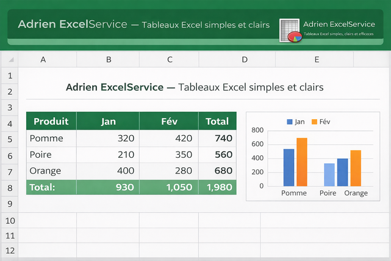
Task: Select the grand total cell 1,980
Action: tap(218, 187)
